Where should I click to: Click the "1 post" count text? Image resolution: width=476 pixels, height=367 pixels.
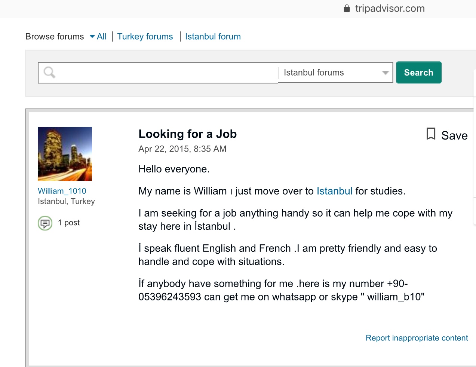click(x=69, y=223)
